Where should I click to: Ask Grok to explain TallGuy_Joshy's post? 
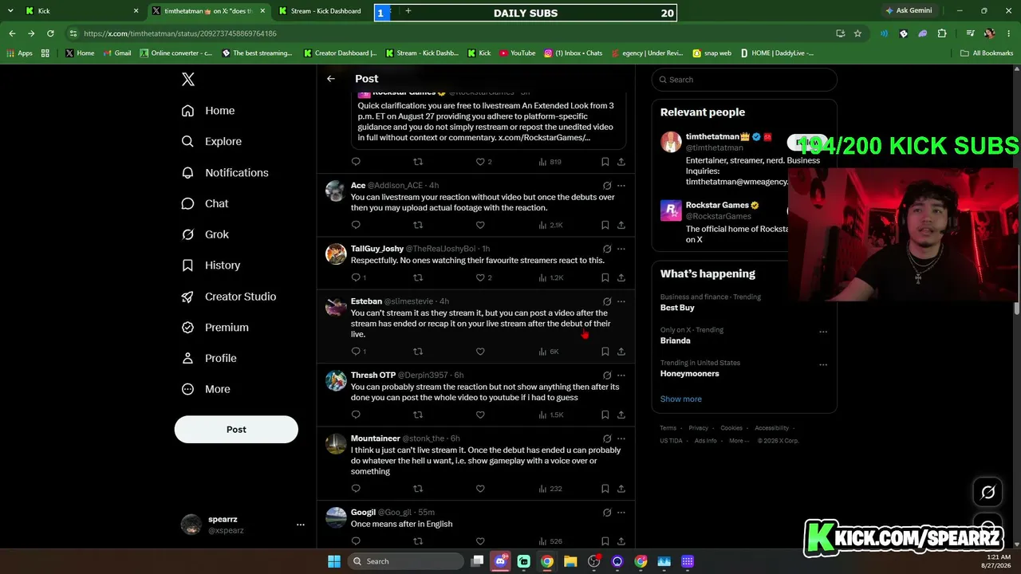(x=607, y=249)
